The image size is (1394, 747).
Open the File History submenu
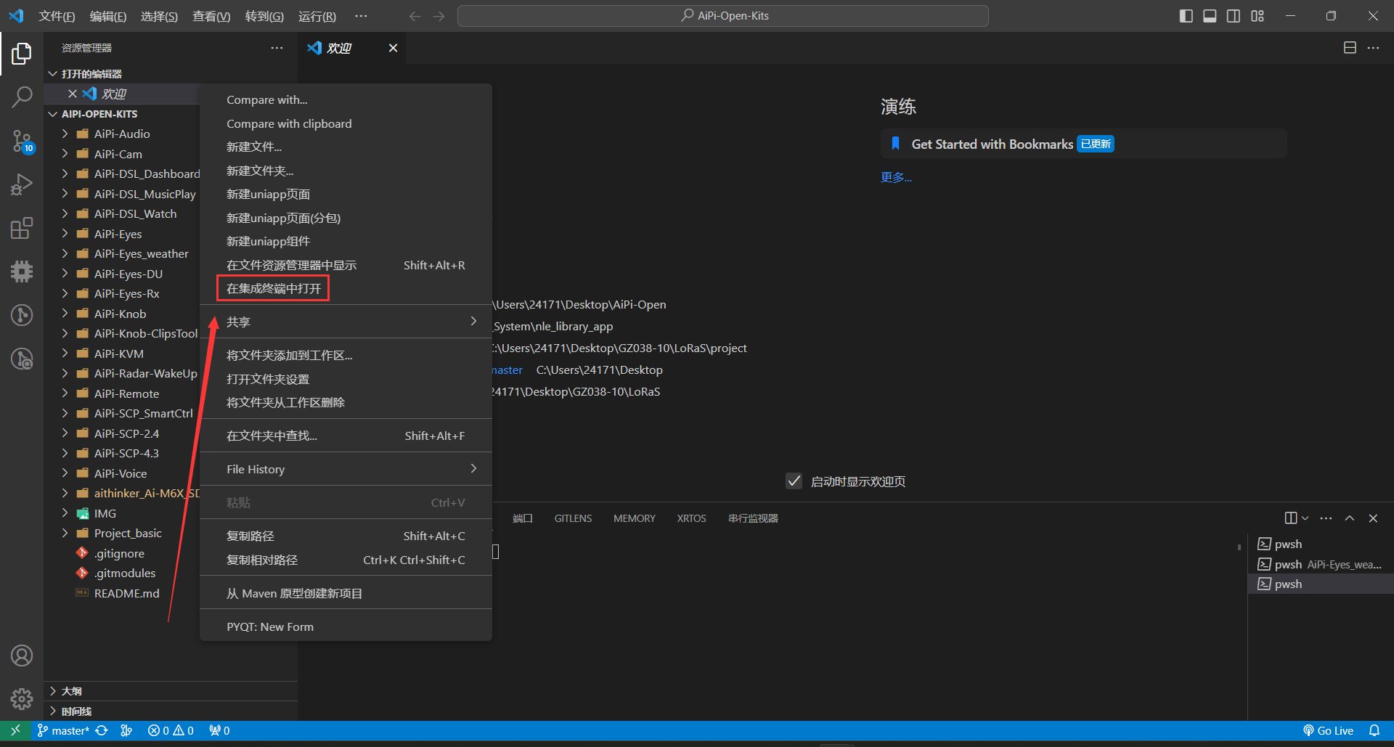346,469
